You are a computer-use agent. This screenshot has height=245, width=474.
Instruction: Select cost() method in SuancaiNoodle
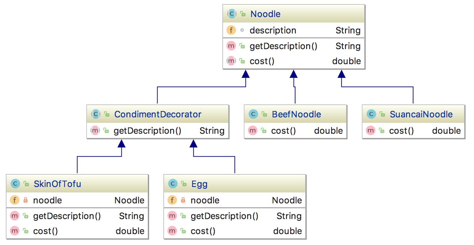pyautogui.click(x=401, y=131)
